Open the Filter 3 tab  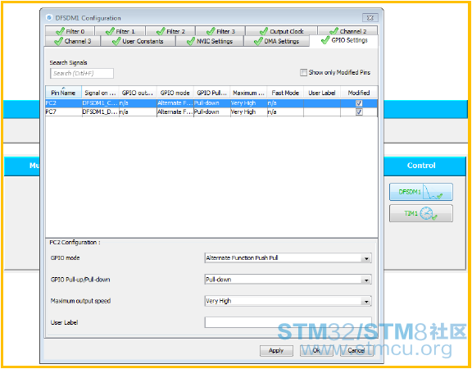coord(220,31)
